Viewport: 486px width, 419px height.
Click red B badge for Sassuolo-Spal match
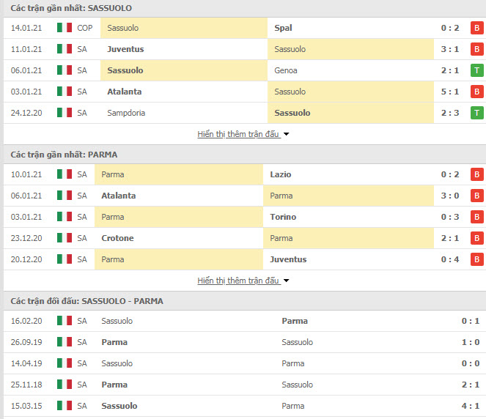click(x=476, y=28)
